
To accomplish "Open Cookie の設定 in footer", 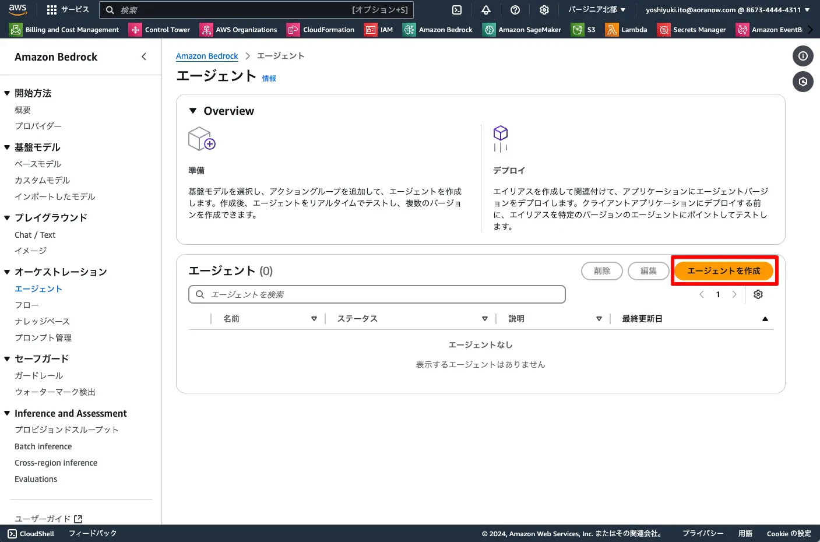I will click(789, 534).
